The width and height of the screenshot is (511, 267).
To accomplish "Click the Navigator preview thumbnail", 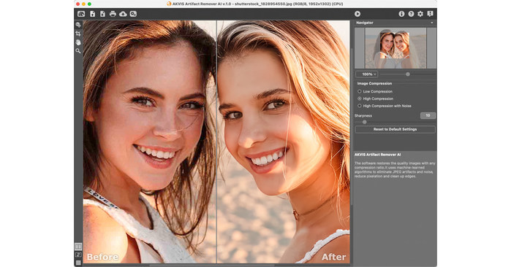I will pos(395,48).
